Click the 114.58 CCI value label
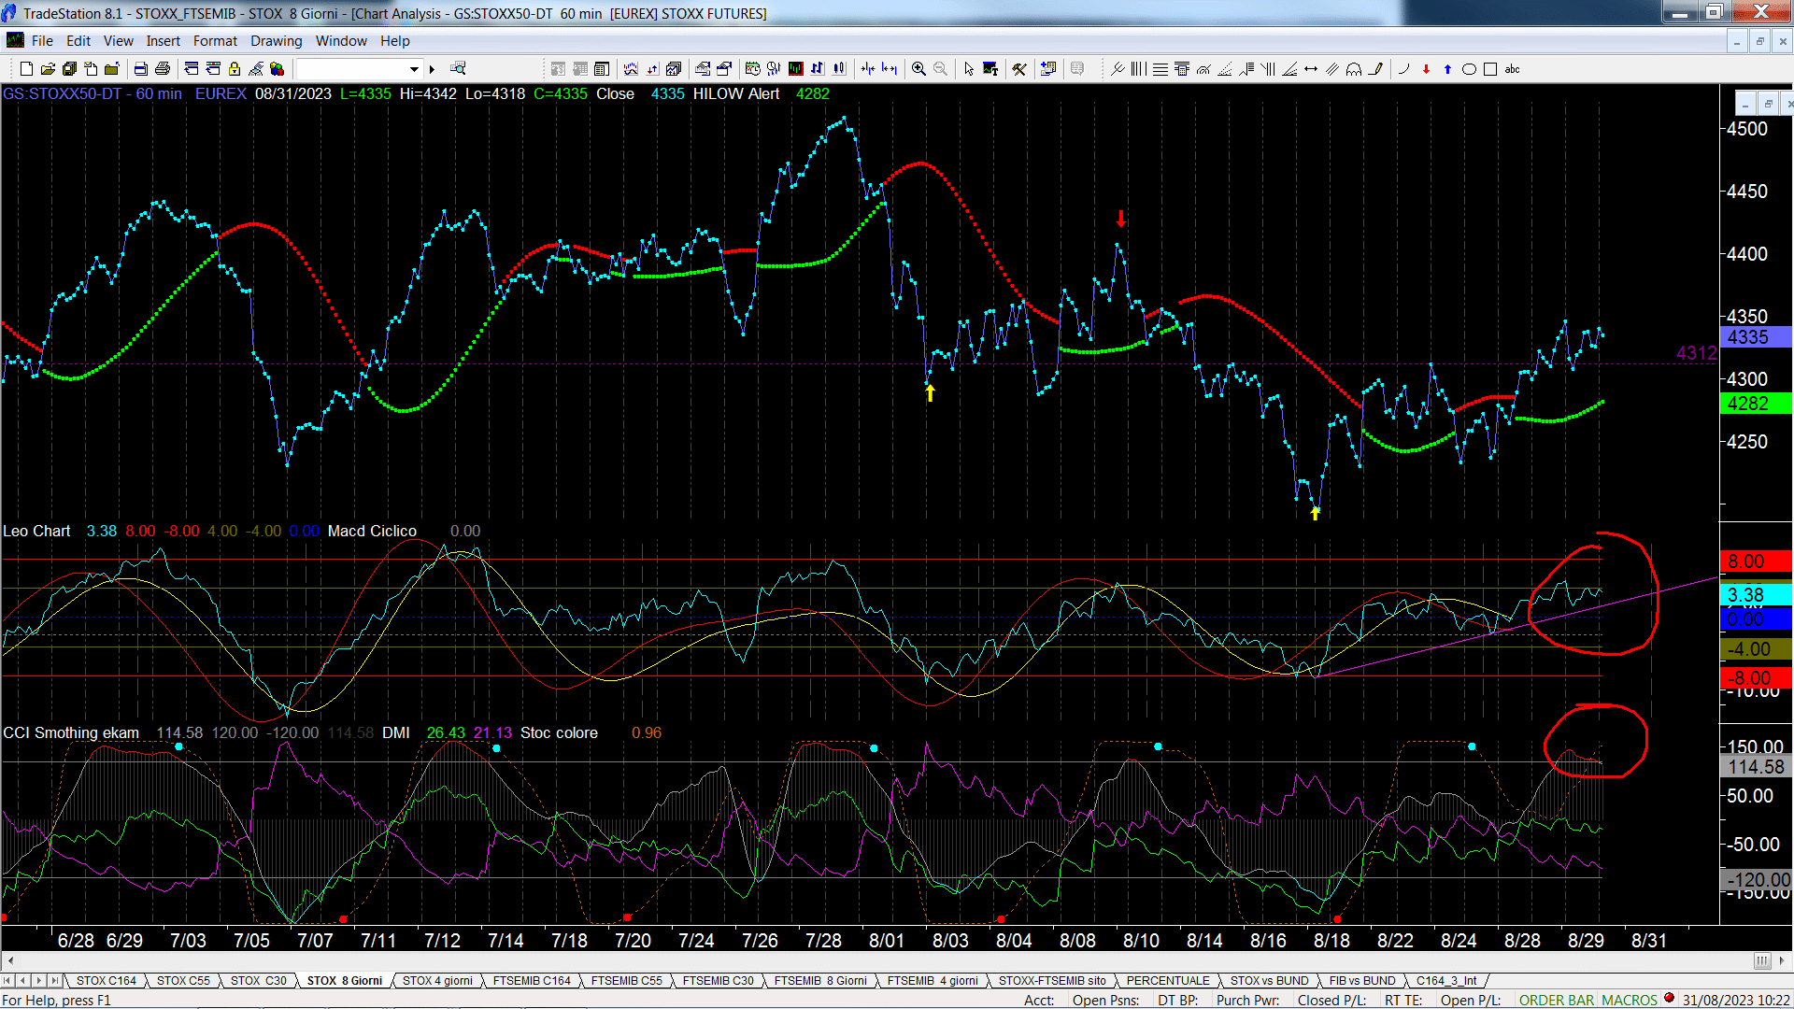This screenshot has height=1009, width=1794. (x=1755, y=767)
